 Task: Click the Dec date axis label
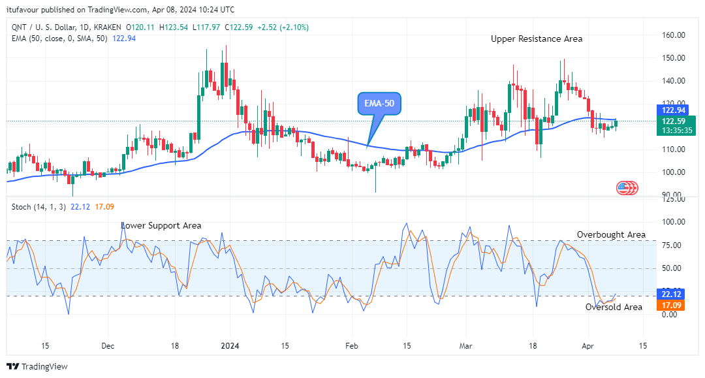[x=108, y=345]
